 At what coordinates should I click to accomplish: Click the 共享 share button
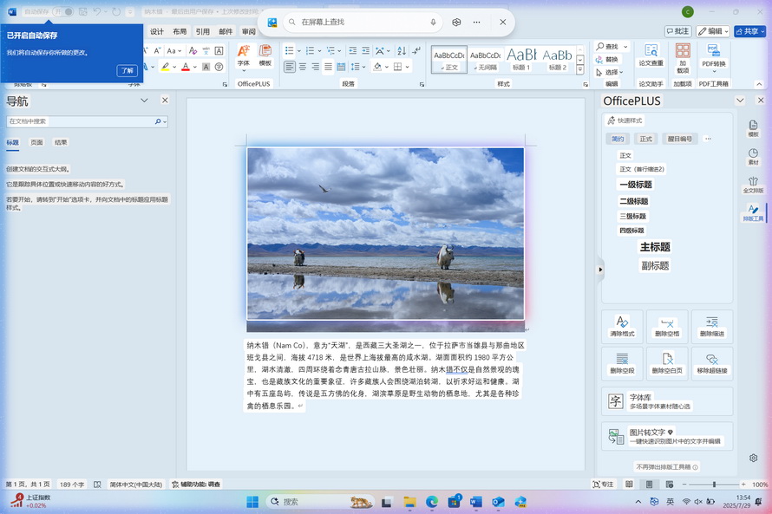pyautogui.click(x=749, y=31)
